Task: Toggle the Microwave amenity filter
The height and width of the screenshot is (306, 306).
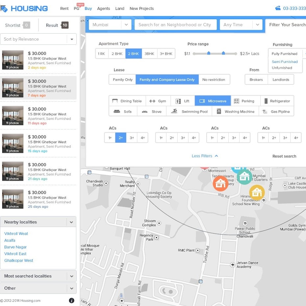Action: 213,101
